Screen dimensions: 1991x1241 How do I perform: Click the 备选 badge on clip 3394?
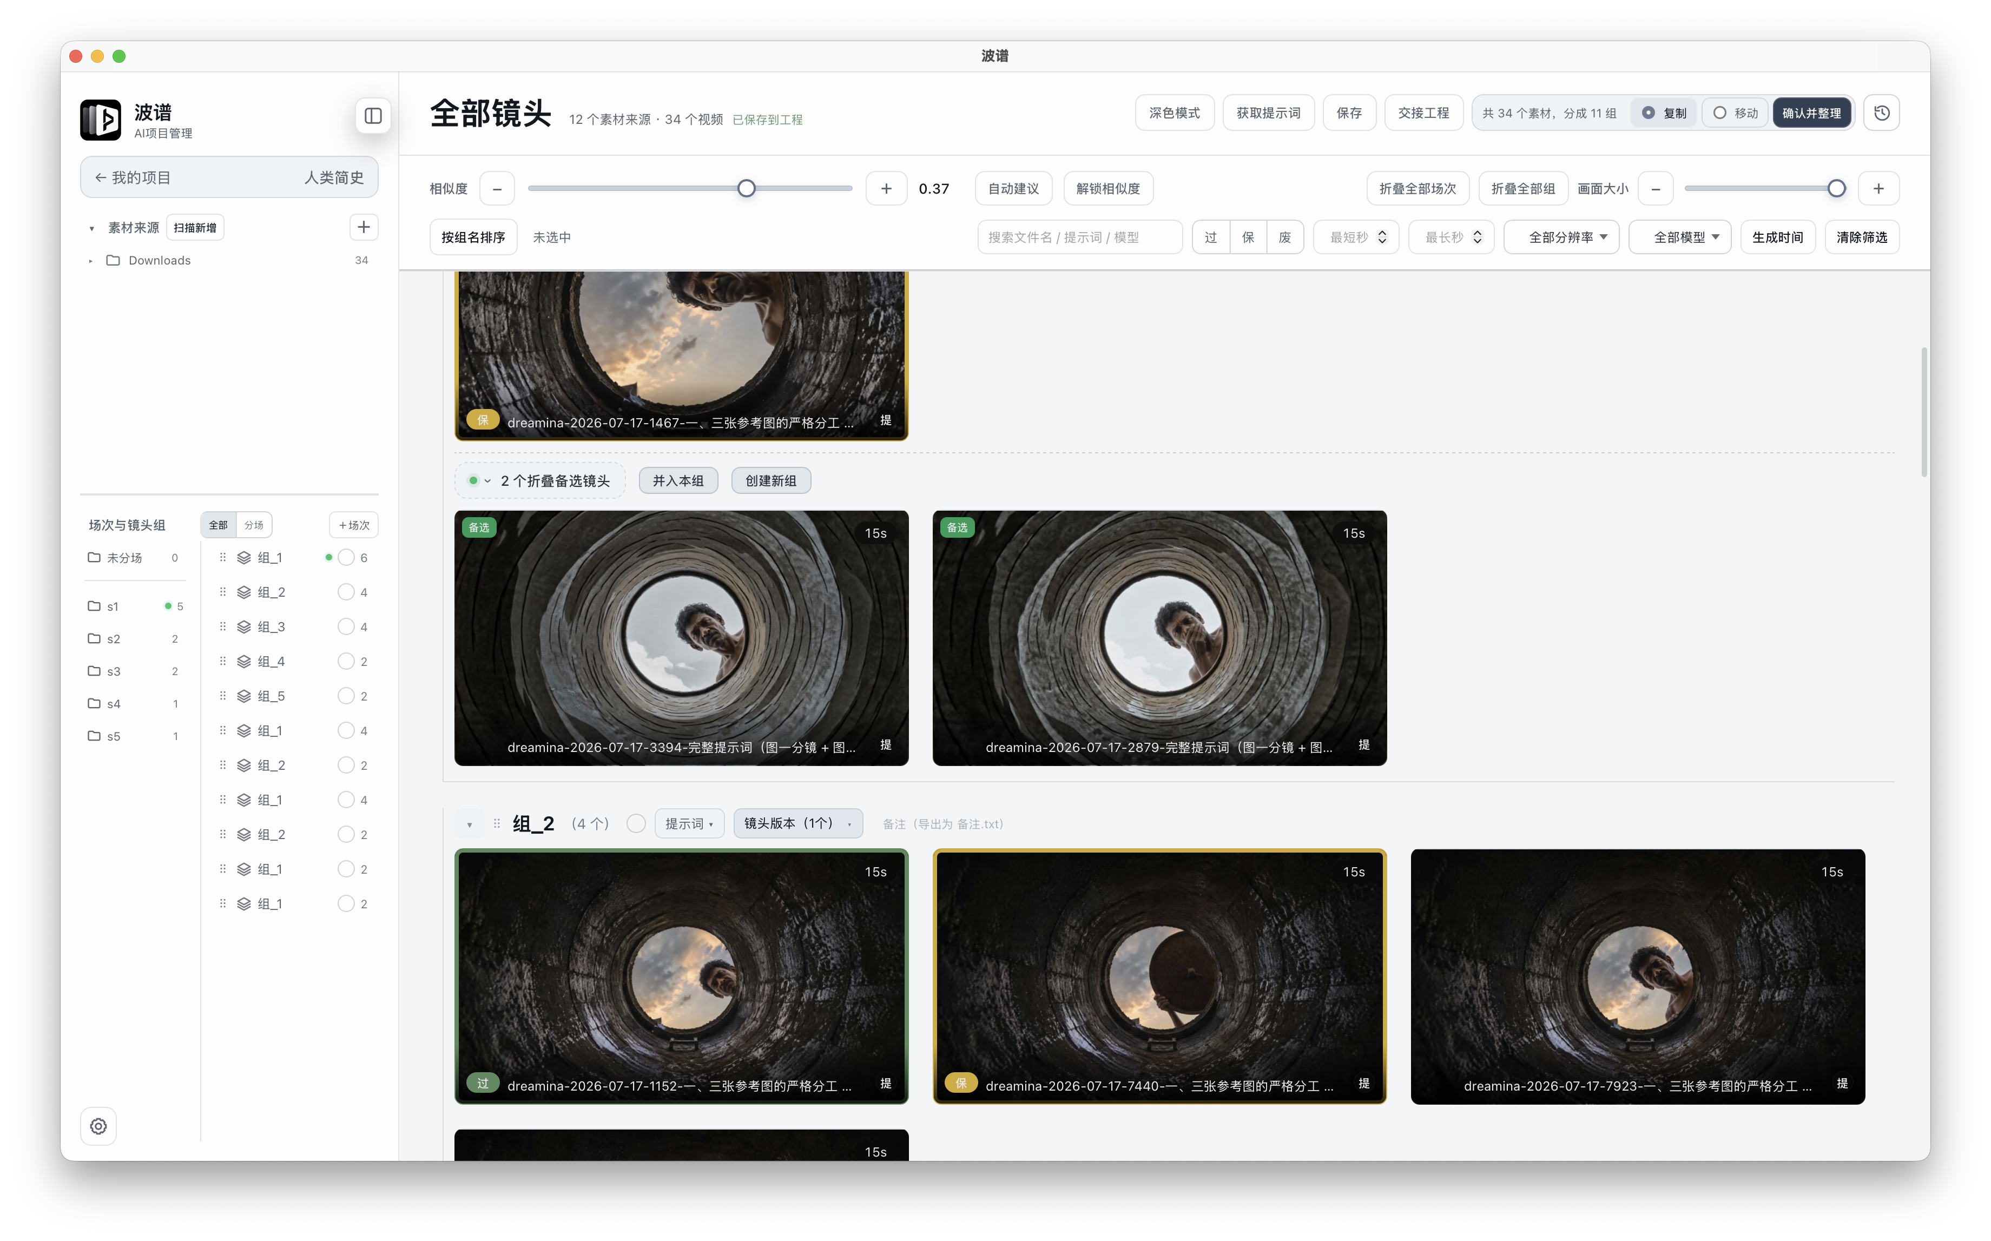click(479, 528)
